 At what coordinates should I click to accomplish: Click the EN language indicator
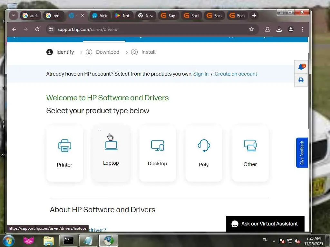point(265,240)
